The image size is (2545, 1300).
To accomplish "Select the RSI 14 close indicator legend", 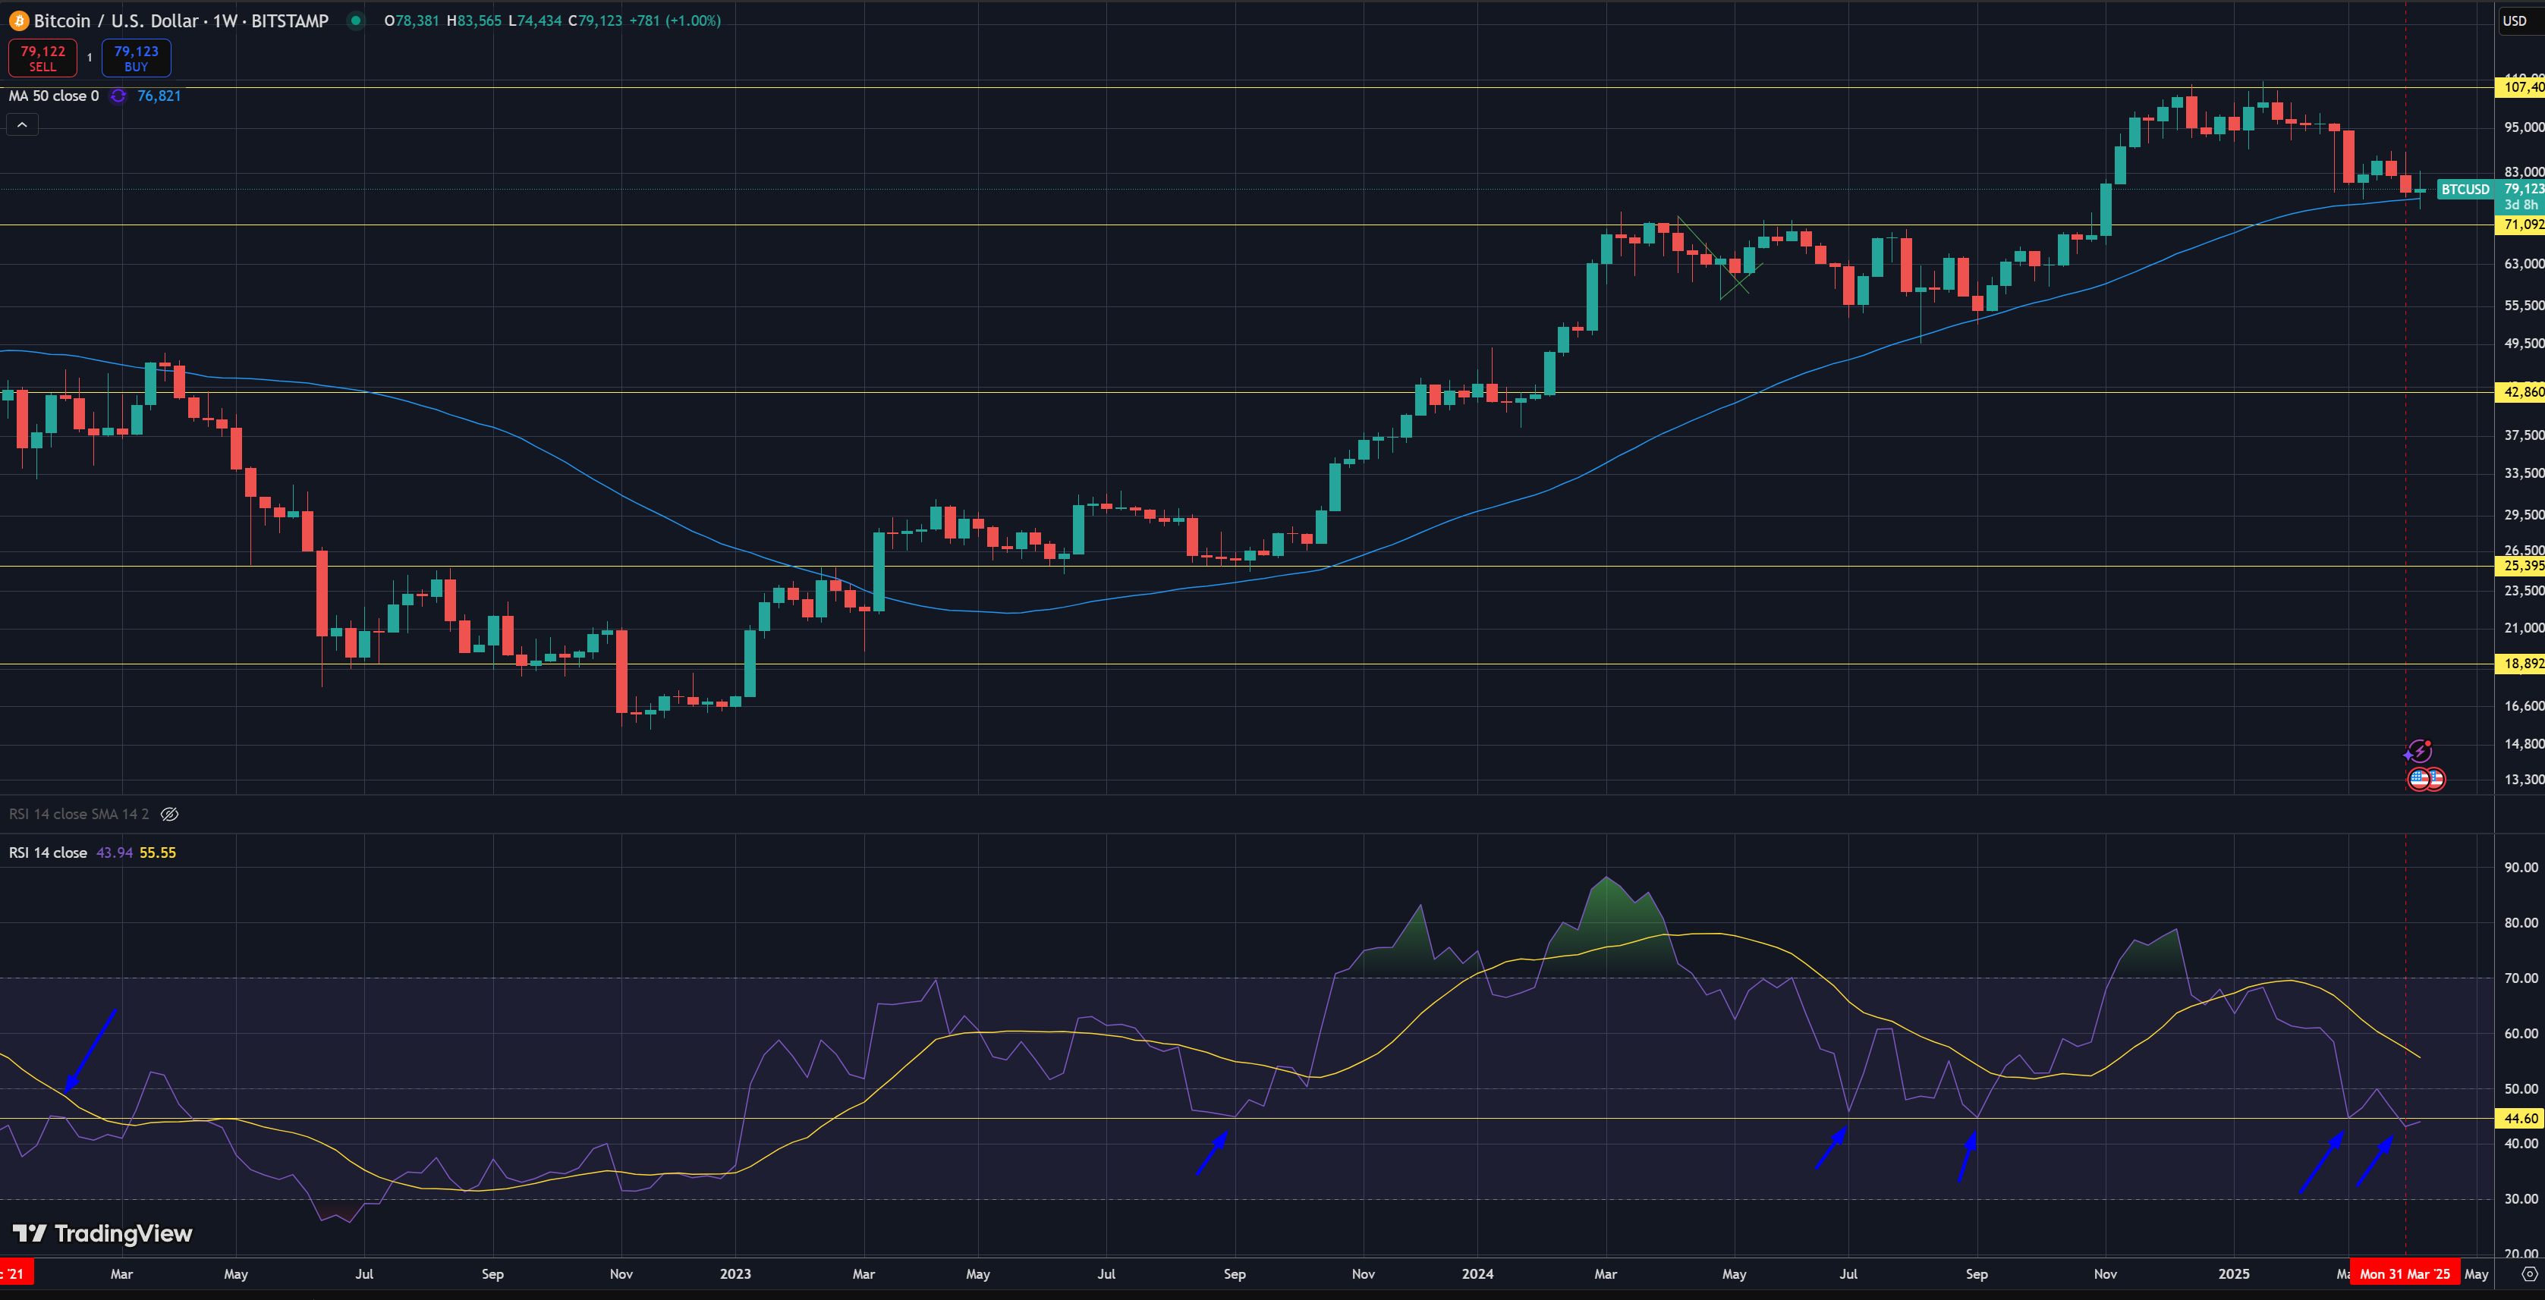I will click(x=47, y=853).
